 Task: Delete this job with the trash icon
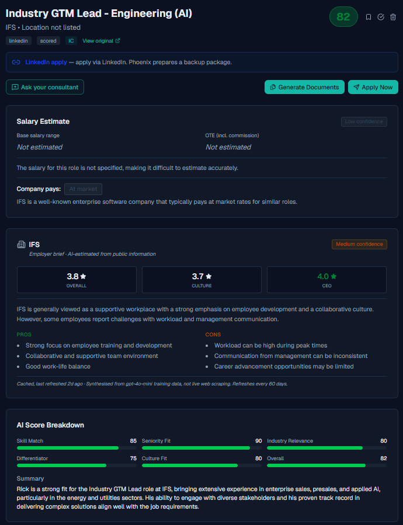393,17
